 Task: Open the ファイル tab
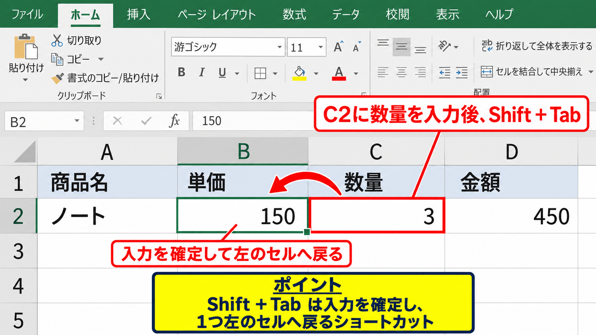27,14
